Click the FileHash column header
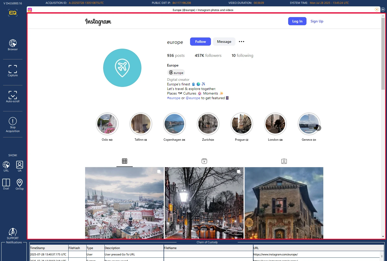The height and width of the screenshot is (261, 387). click(77, 248)
